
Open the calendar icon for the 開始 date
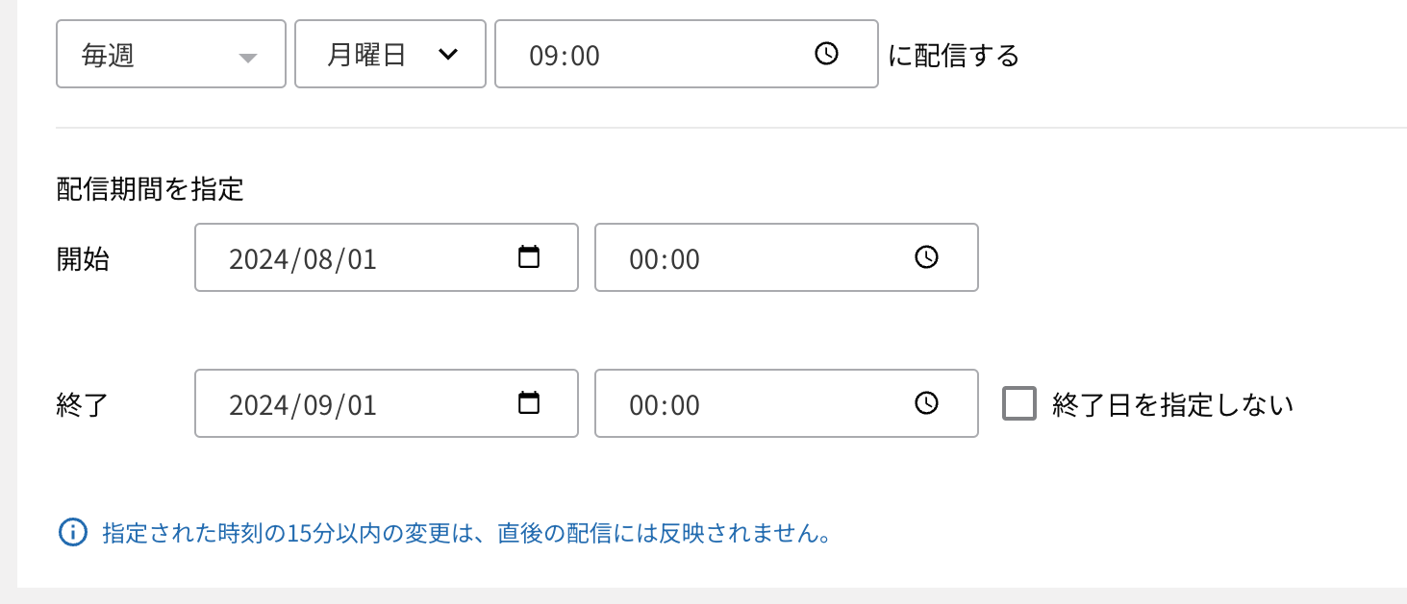(x=529, y=257)
